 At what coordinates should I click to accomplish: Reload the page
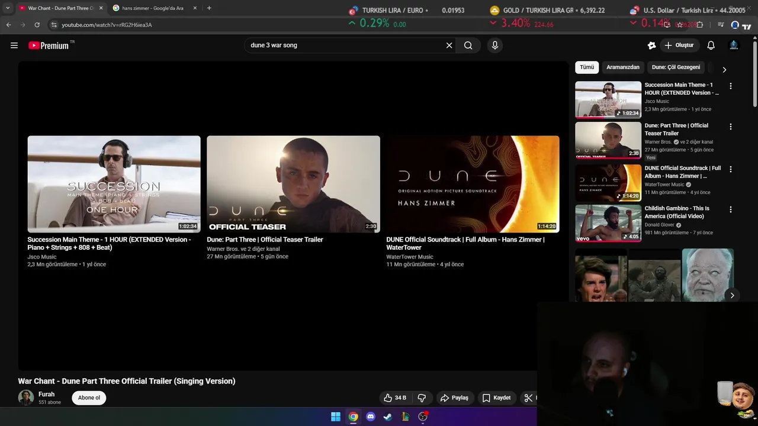37,25
